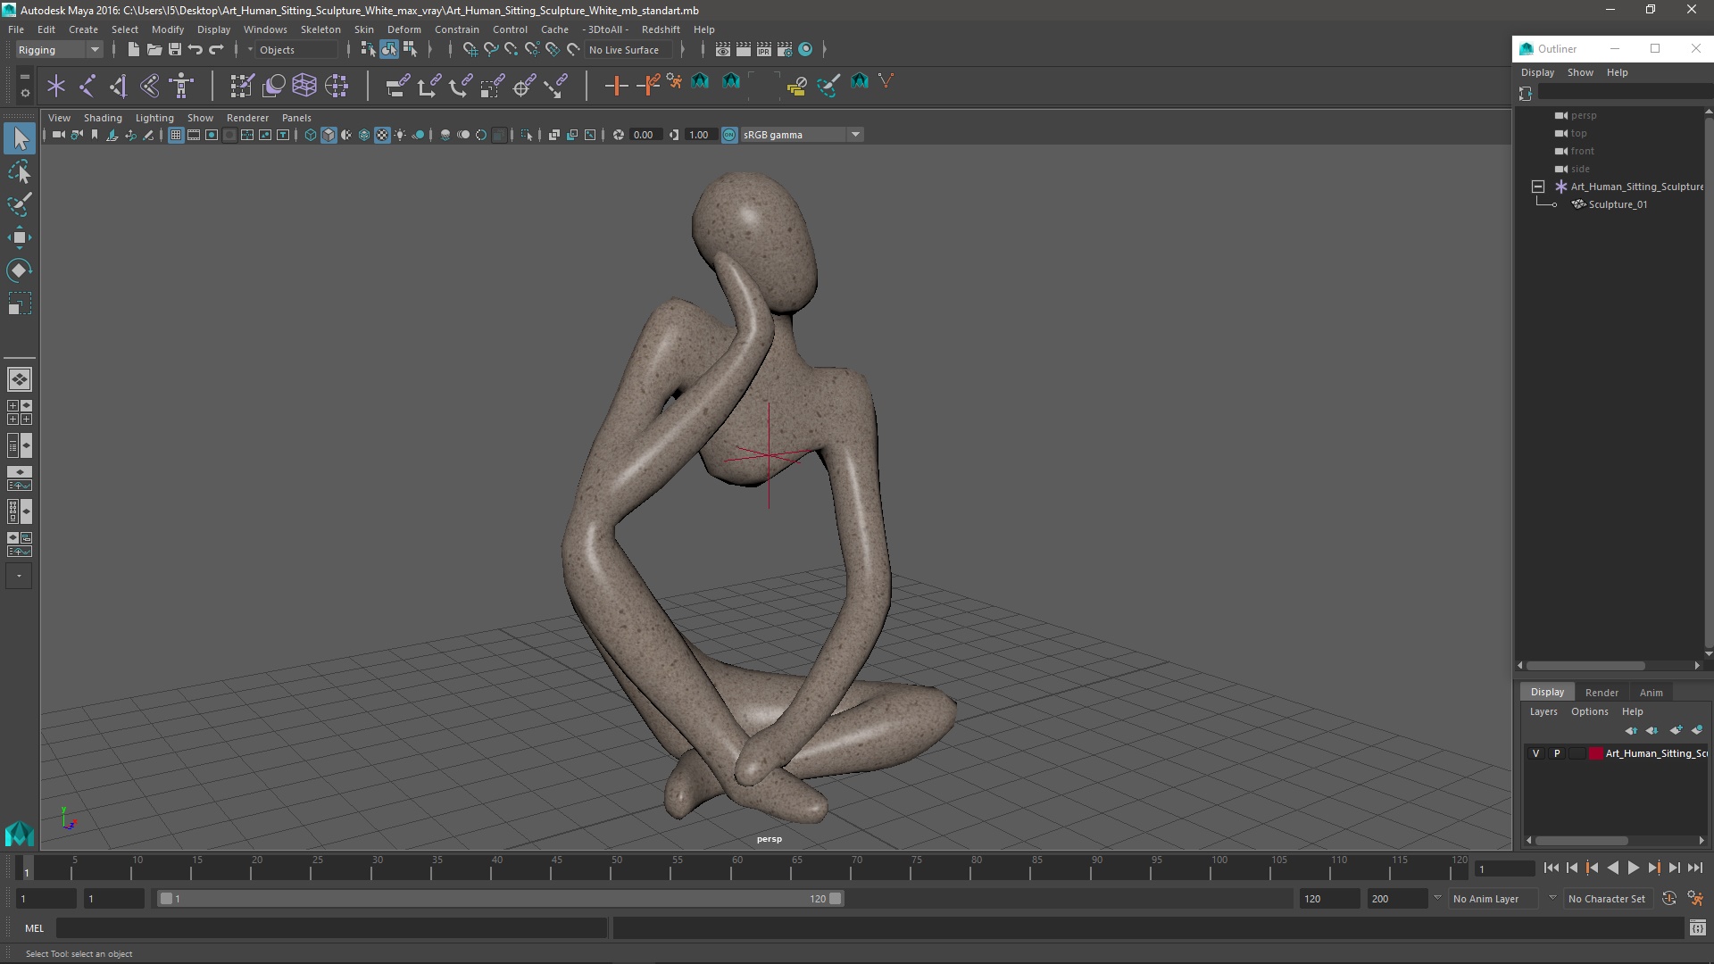Open the Skeleton menu
The image size is (1714, 964).
click(320, 29)
